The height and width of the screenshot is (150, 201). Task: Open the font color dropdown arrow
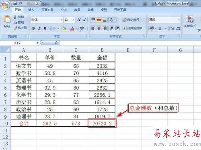pyautogui.click(x=76, y=28)
